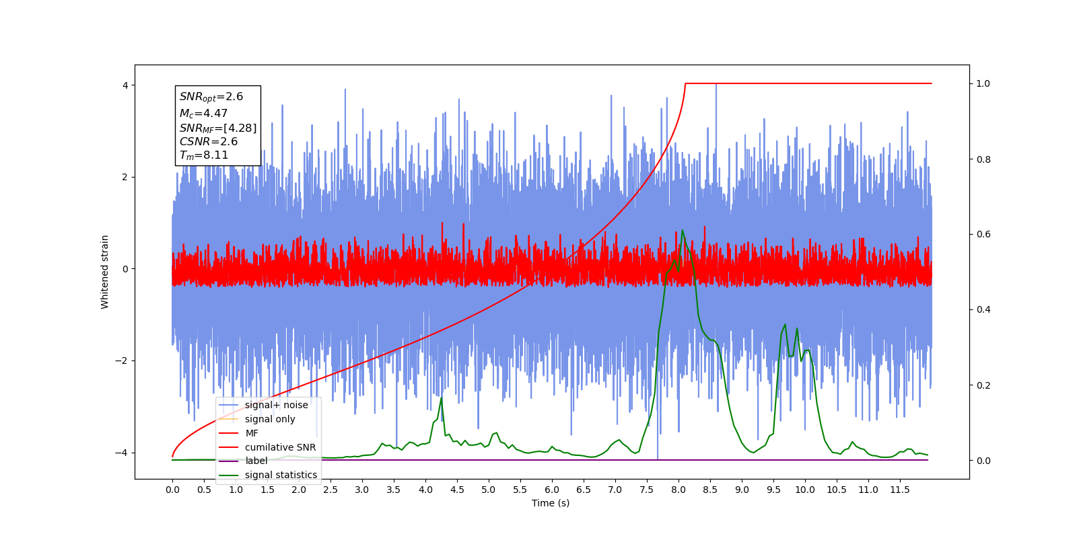Click the −2 tick on left axis
The width and height of the screenshot is (1077, 538).
(x=122, y=360)
